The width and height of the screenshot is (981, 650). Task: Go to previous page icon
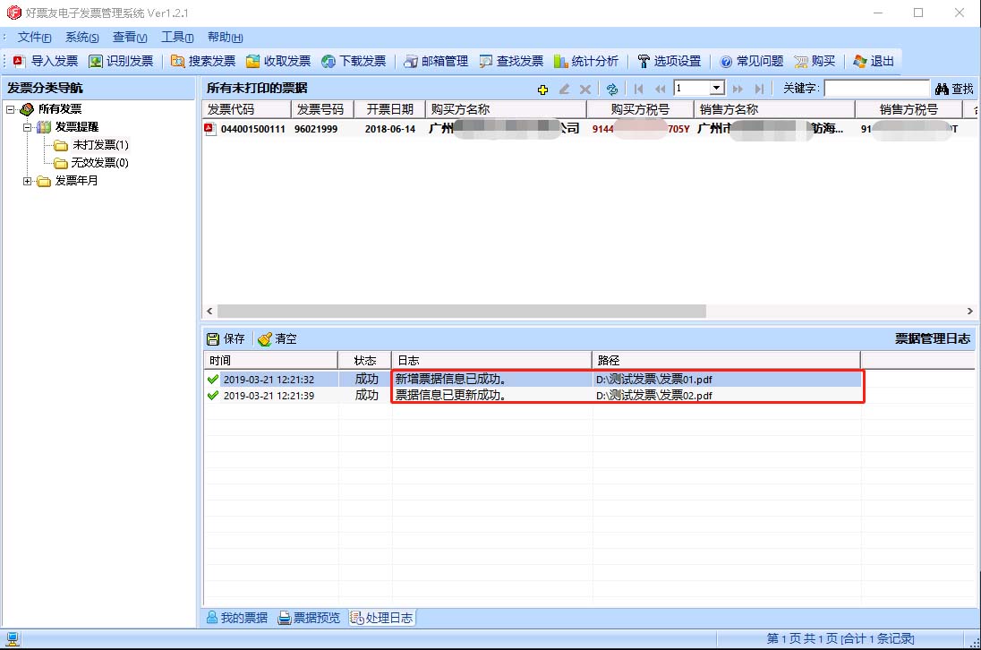point(660,89)
